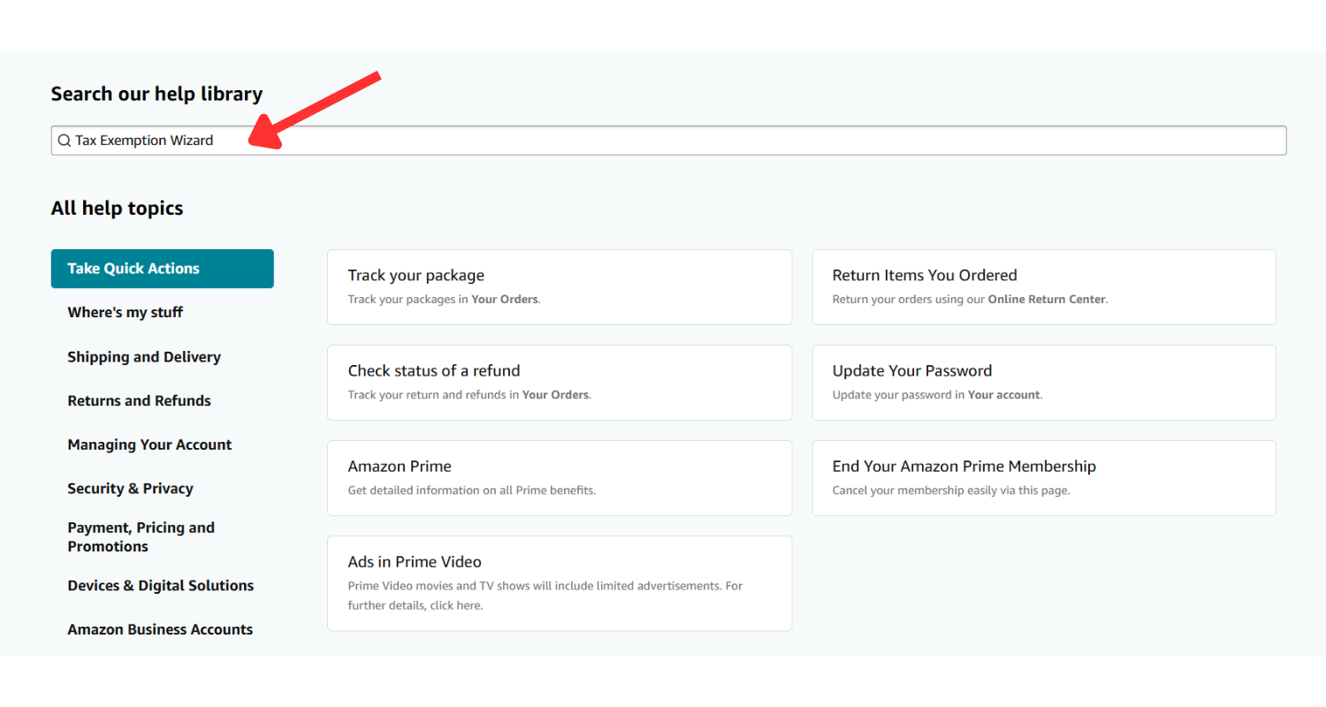Click the magnifier icon in search field
Image resolution: width=1326 pixels, height=707 pixels.
pyautogui.click(x=64, y=141)
